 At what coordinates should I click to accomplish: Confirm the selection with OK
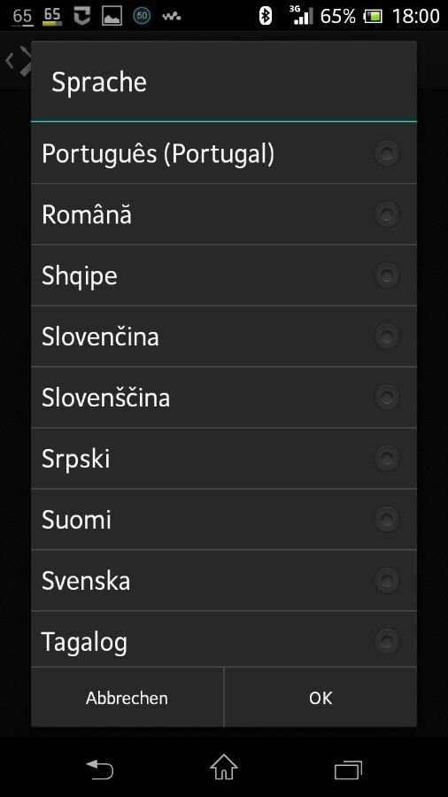tap(321, 698)
